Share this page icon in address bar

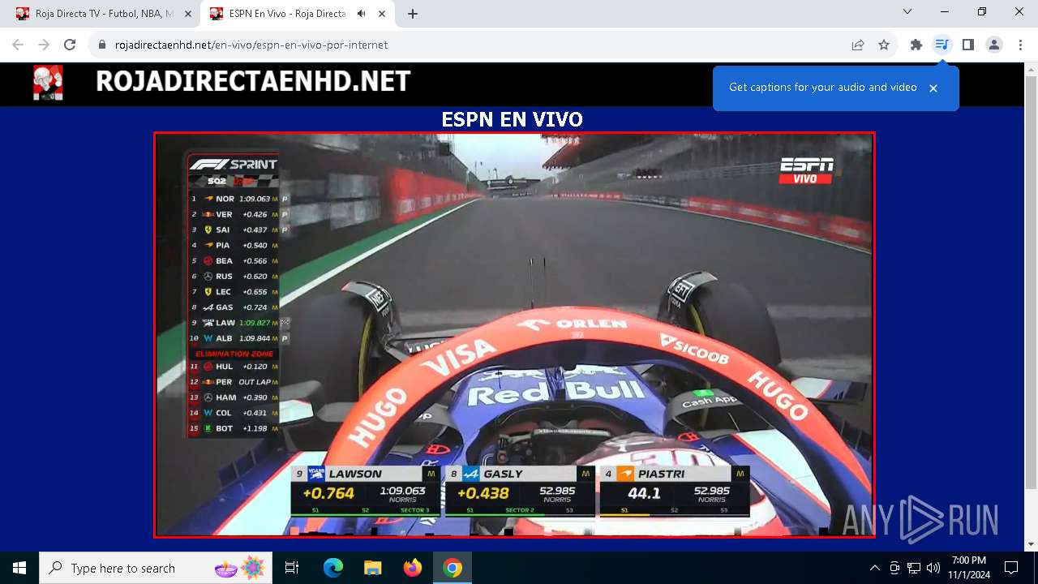point(858,45)
